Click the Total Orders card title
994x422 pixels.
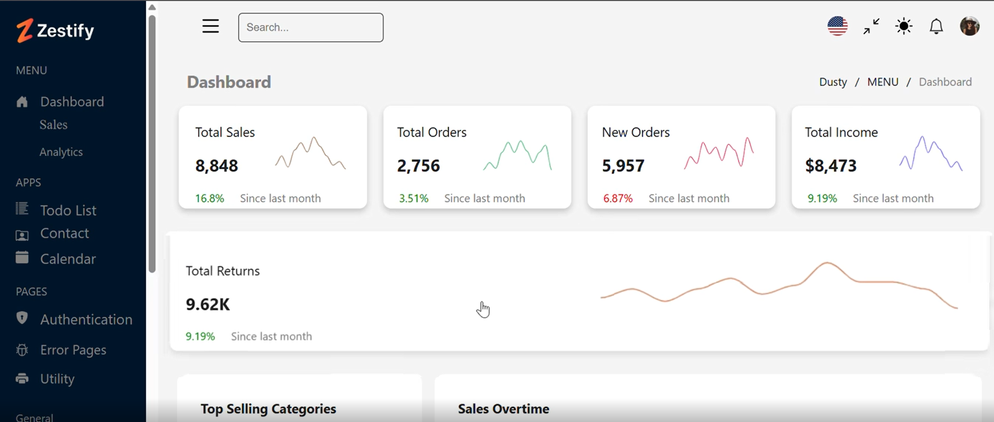[432, 132]
